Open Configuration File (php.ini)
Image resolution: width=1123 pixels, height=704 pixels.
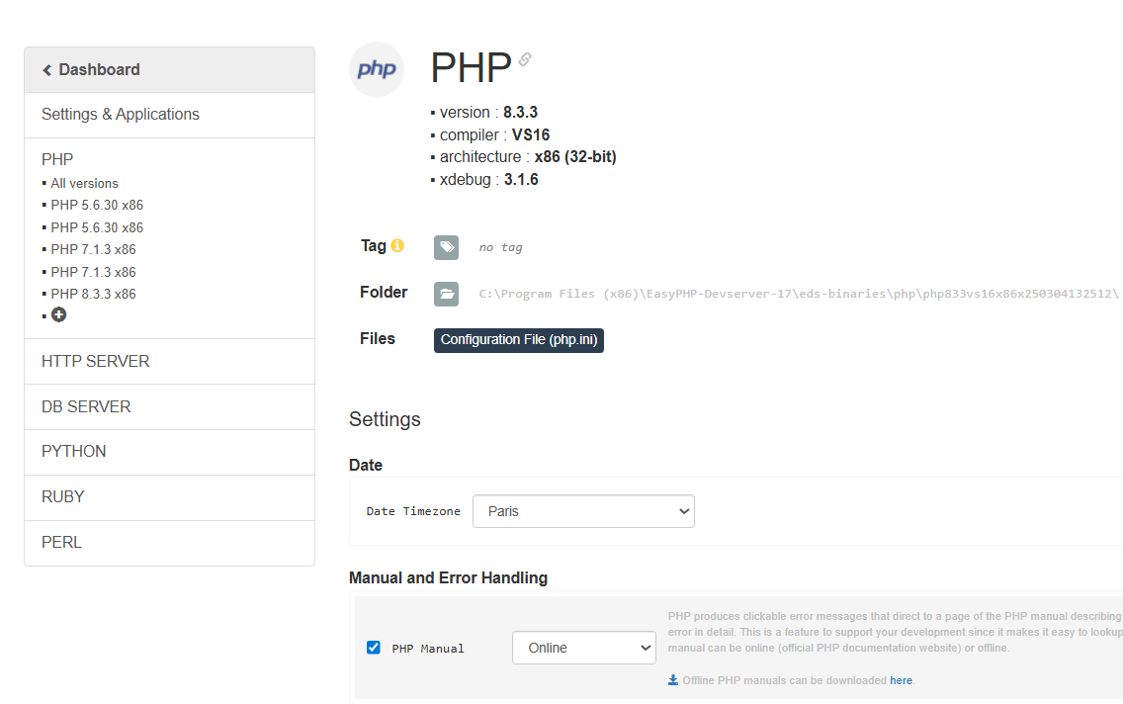[x=519, y=340]
